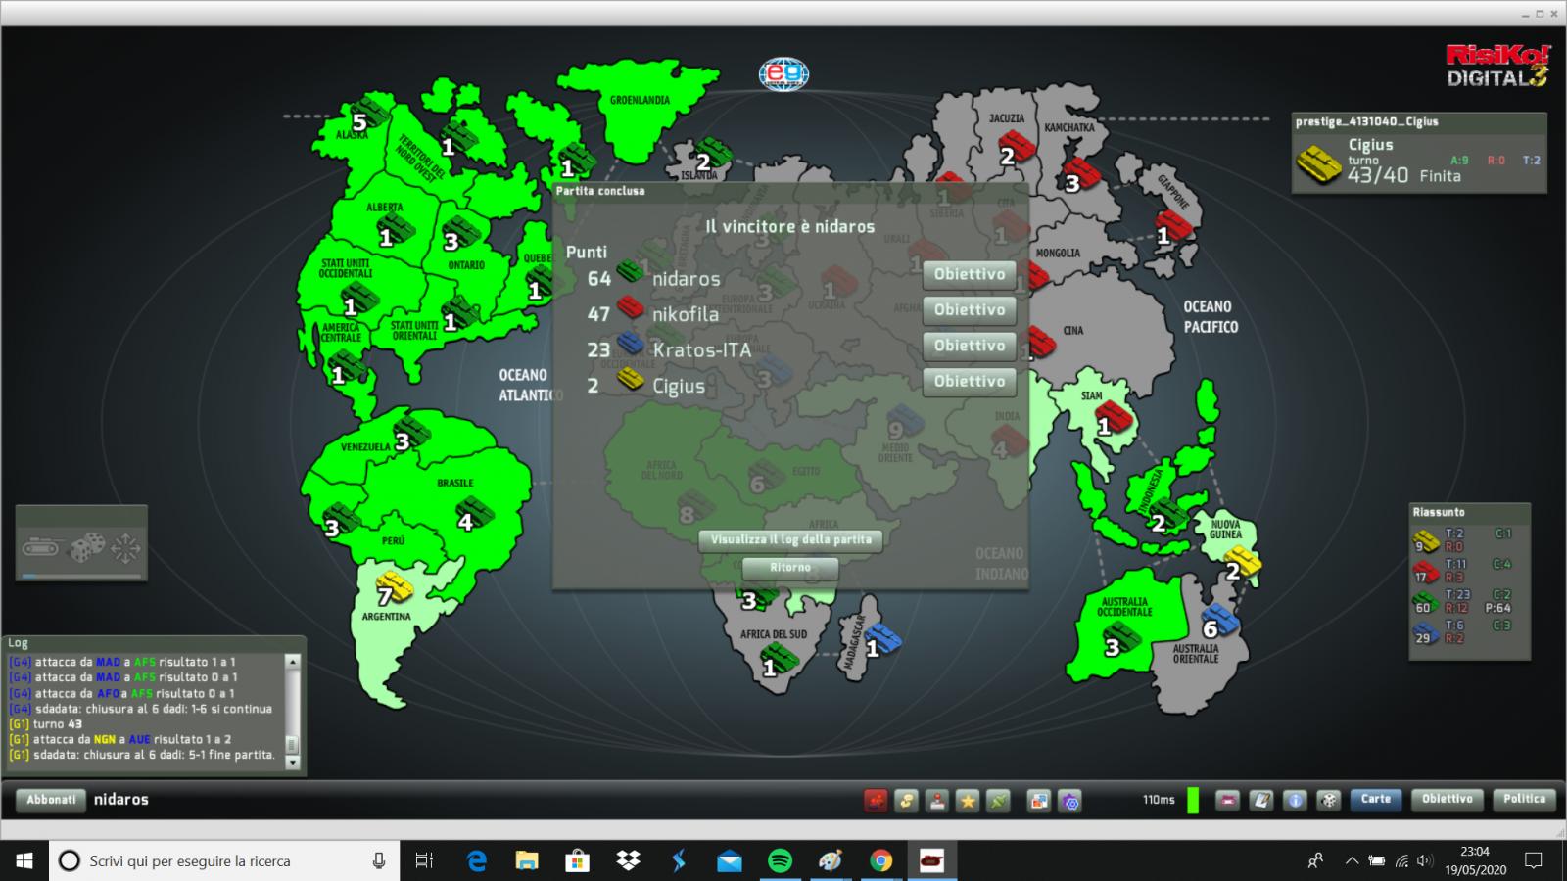
Task: Click the dice icon in the phase panel
Action: pyautogui.click(x=86, y=546)
